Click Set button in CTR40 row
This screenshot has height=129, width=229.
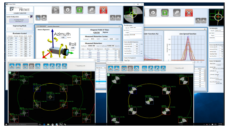coord(26,40)
